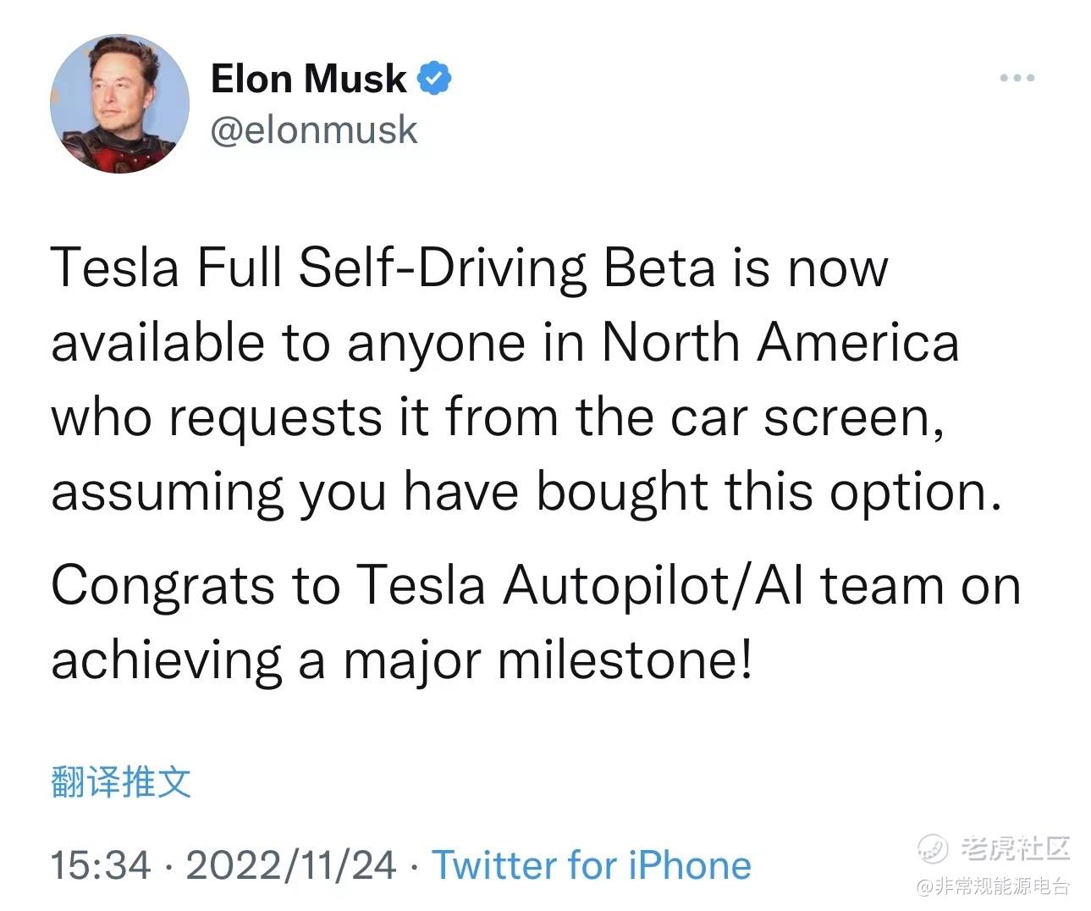This screenshot has height=911, width=1091.
Task: Open the Twitter for iPhone source link
Action: [592, 865]
